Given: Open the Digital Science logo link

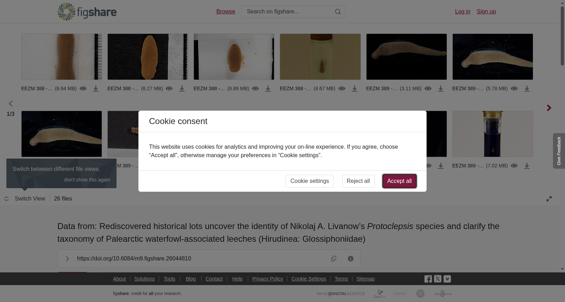Looking at the screenshot, I should 341,294.
